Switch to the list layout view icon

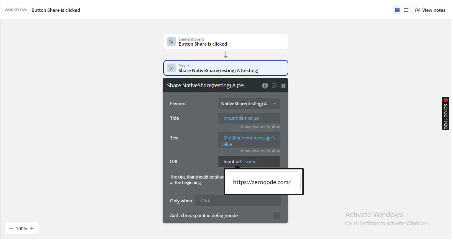406,10
